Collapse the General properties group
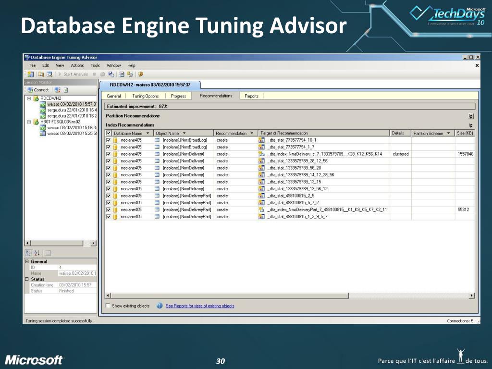The image size is (492, 369). click(27, 261)
